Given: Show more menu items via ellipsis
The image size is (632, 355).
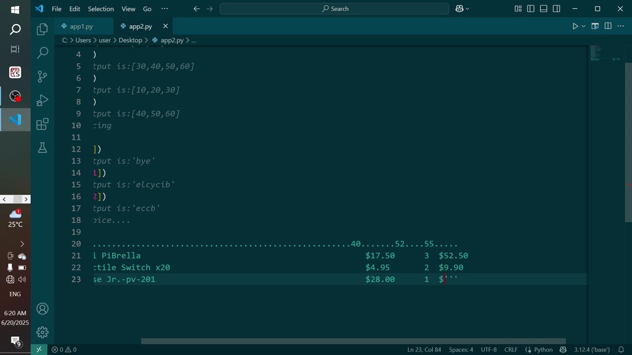Looking at the screenshot, I should click(x=164, y=9).
